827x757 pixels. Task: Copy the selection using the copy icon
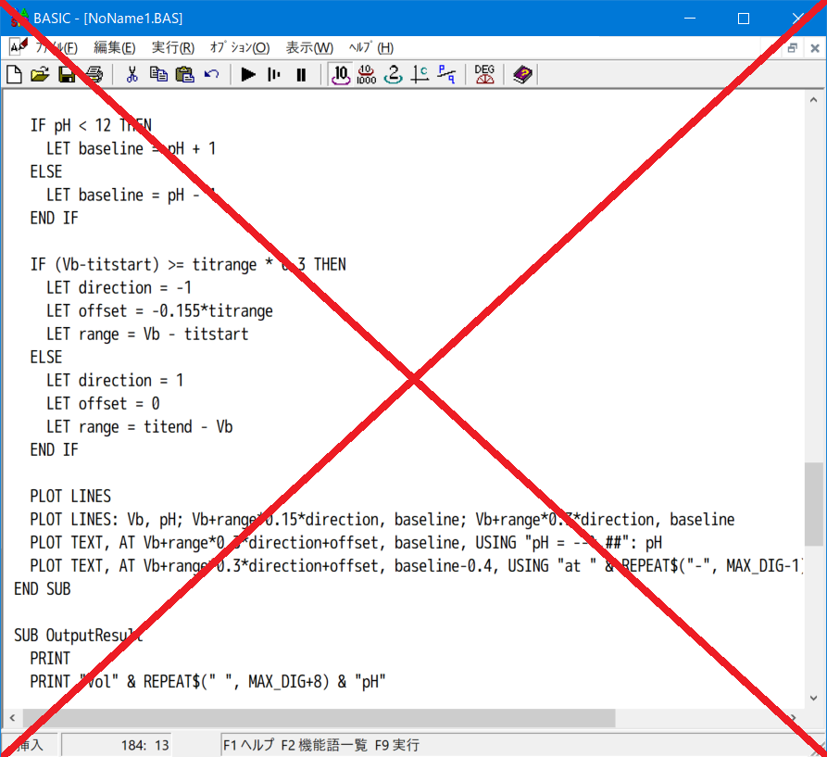[158, 75]
